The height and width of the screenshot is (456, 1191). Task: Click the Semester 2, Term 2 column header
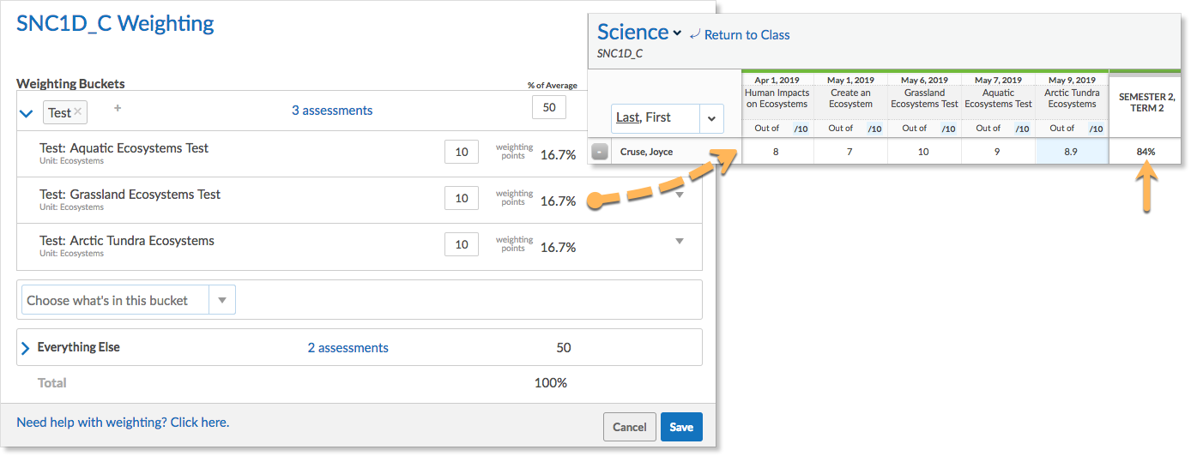1147,103
